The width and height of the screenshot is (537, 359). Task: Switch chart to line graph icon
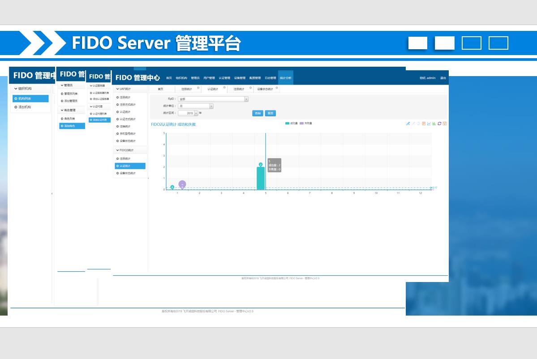coord(429,124)
